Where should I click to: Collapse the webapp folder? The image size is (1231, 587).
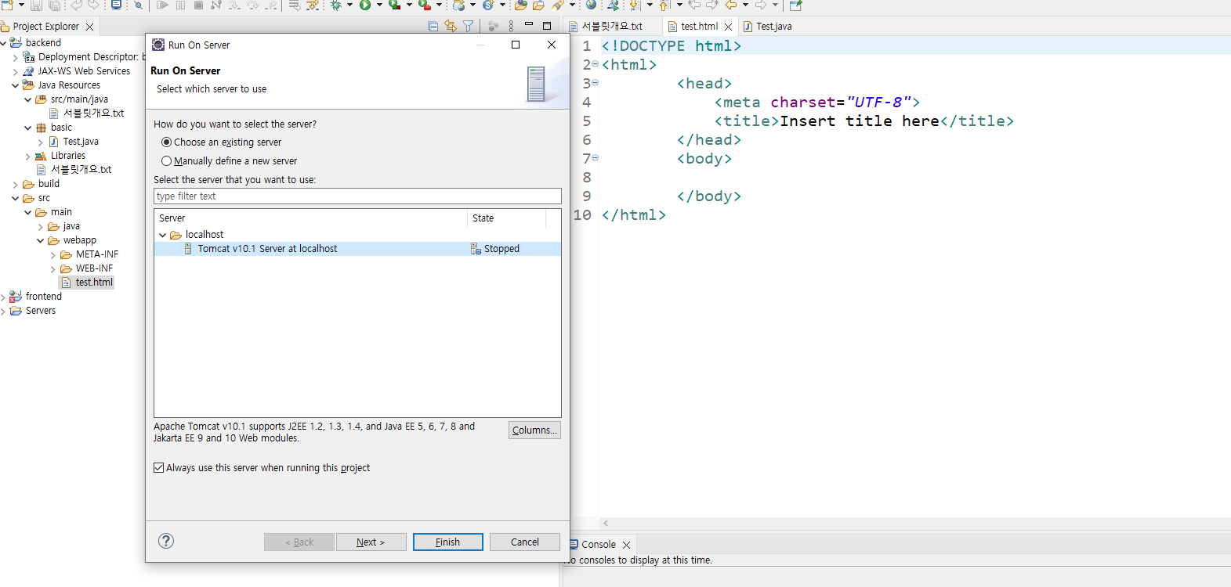tap(41, 240)
